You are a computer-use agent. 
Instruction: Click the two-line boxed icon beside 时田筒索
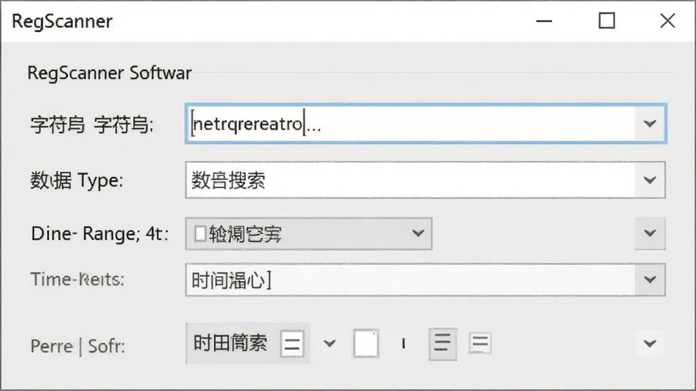pos(292,343)
